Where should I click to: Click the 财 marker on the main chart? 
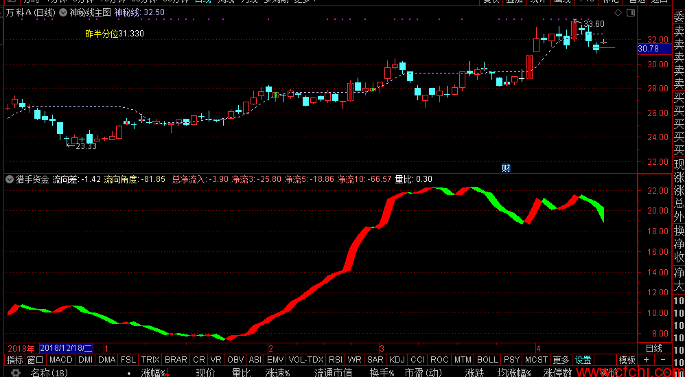(x=506, y=168)
